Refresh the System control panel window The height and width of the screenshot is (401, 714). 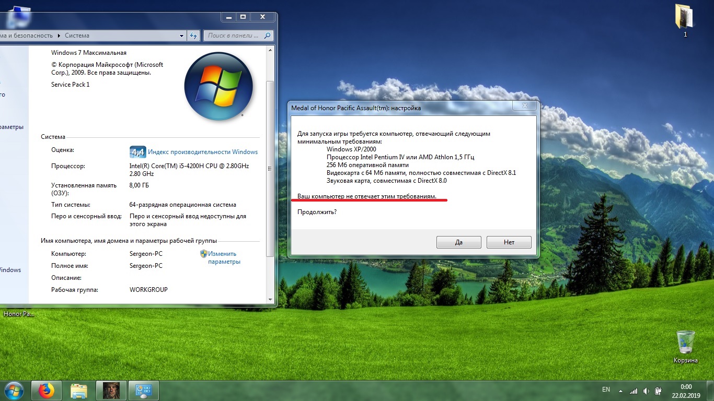tap(193, 36)
